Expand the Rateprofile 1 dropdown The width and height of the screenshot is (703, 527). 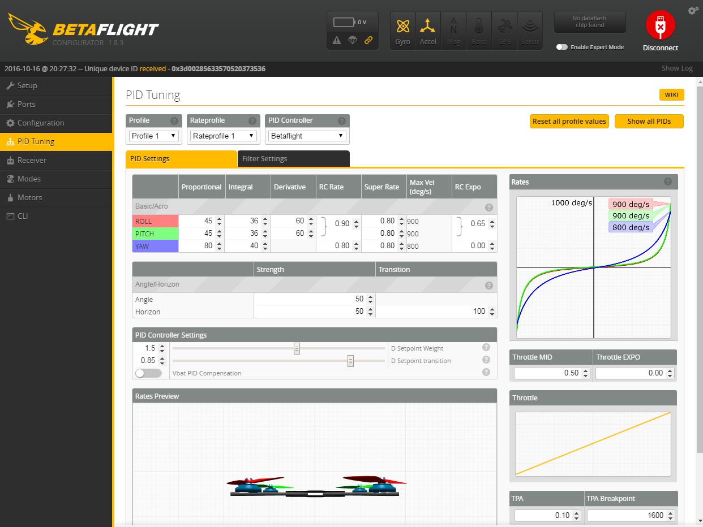point(223,136)
